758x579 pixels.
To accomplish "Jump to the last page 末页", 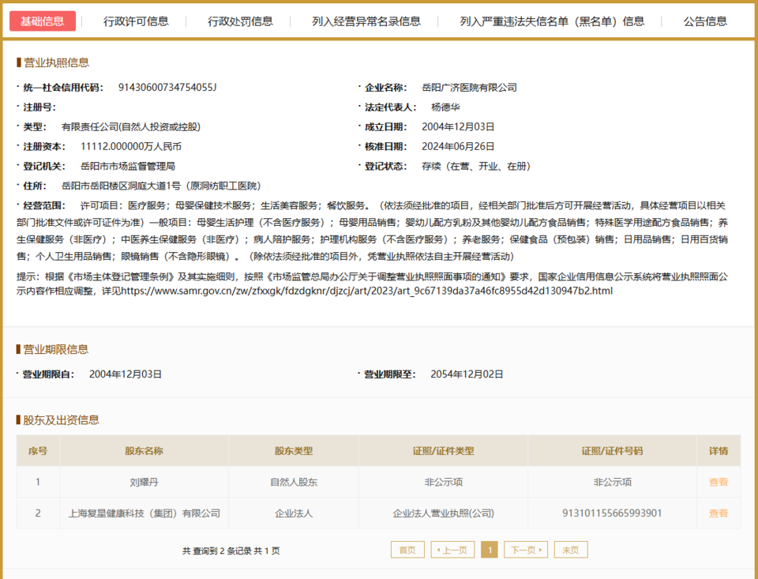I will pos(570,550).
